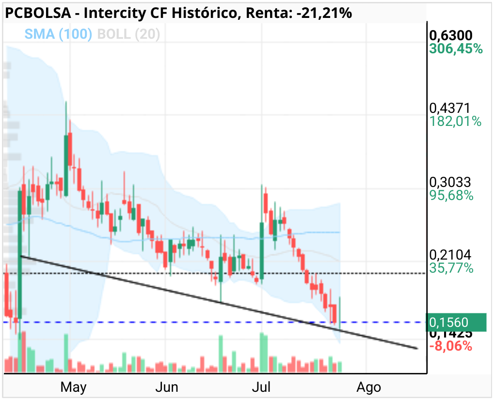Click the 0,3033 price axis label
The width and height of the screenshot is (494, 400).
450,182
